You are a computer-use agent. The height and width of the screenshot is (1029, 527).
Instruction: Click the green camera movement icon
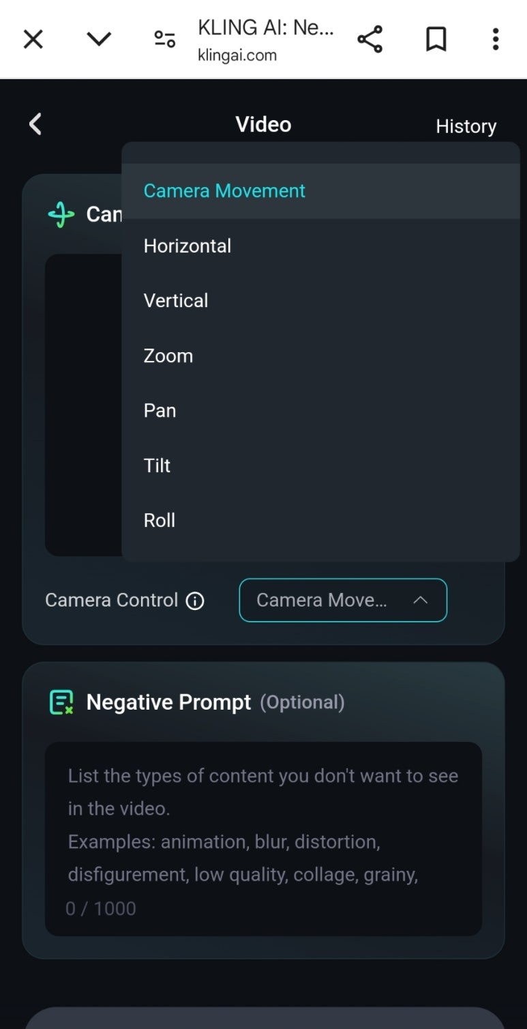pos(61,215)
